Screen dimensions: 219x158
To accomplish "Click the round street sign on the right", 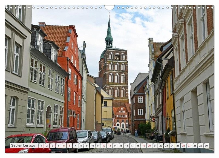I will (x=153, y=120).
